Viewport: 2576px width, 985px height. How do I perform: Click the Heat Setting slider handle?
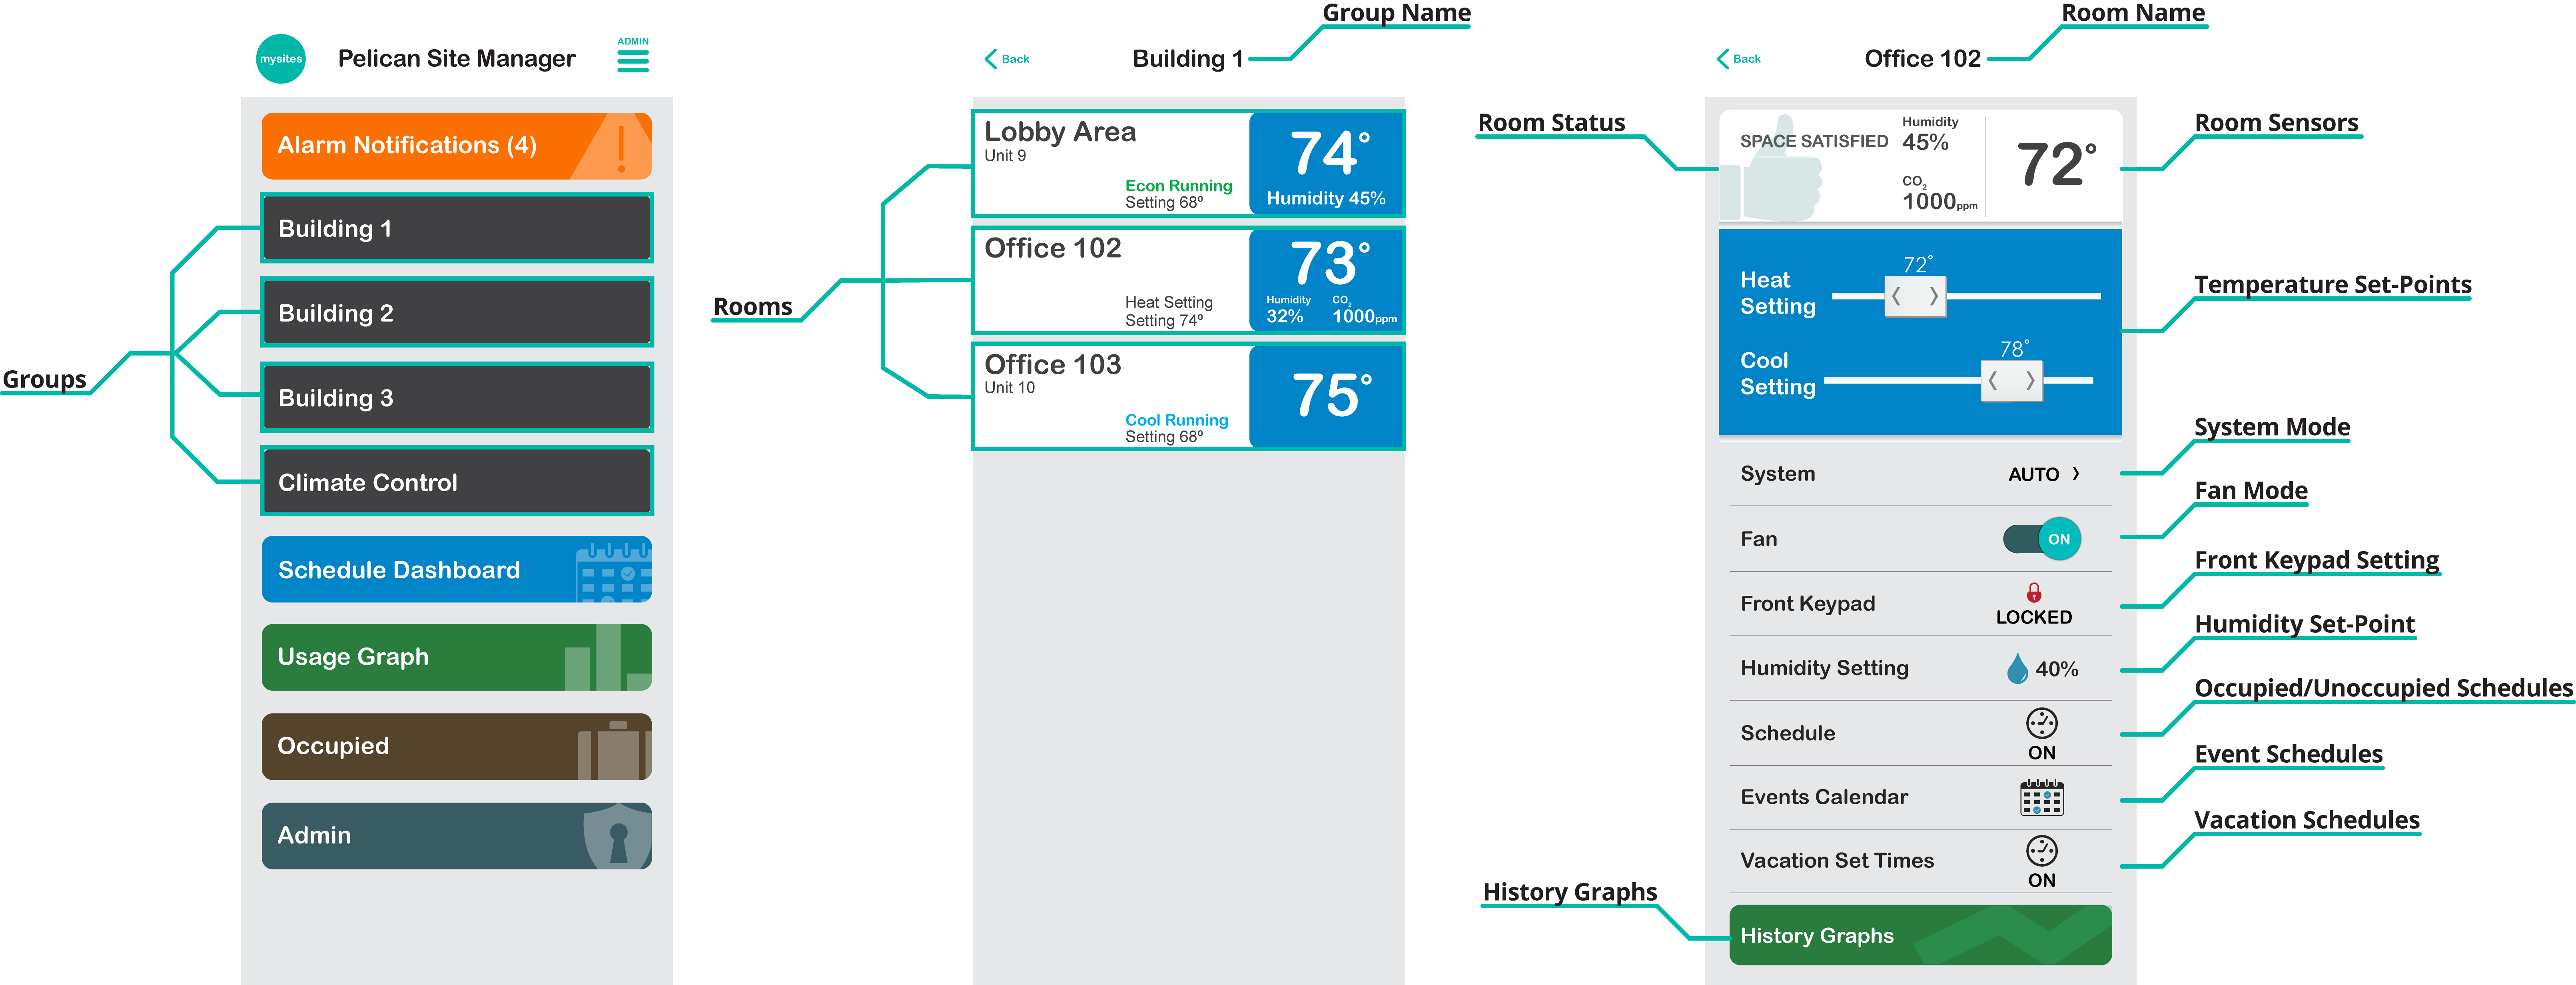coord(1915,297)
